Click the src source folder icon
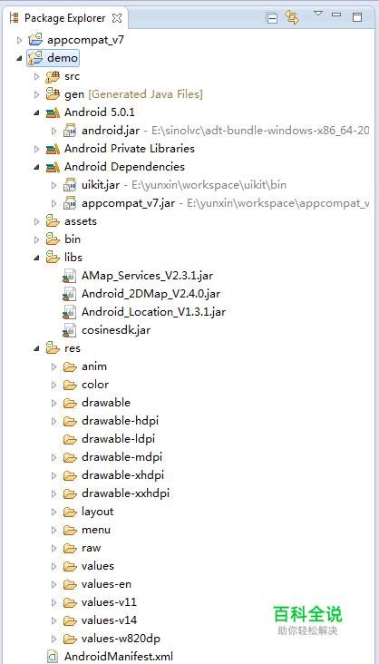This screenshot has height=664, width=379. coord(53,76)
